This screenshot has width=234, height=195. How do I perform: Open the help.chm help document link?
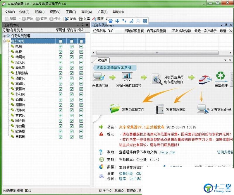(168, 152)
